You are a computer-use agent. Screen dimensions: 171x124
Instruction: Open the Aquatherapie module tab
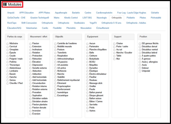61,13
